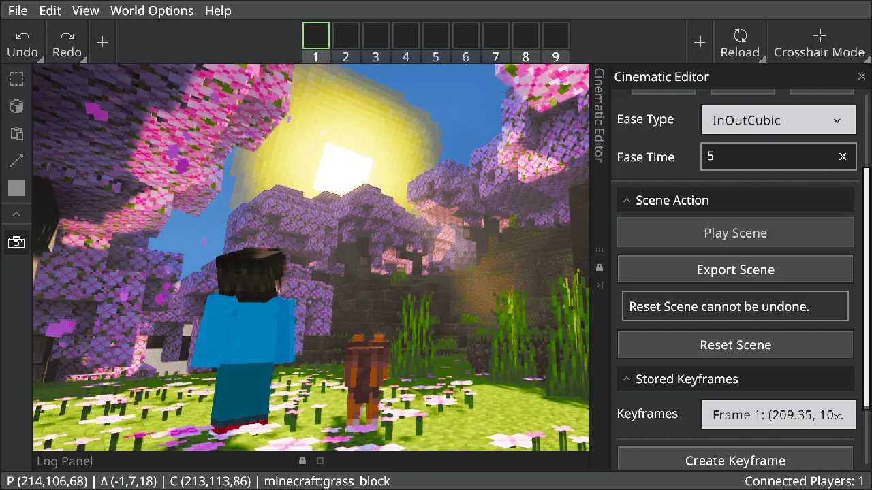
Task: Click Create Keyframe button
Action: tap(735, 459)
